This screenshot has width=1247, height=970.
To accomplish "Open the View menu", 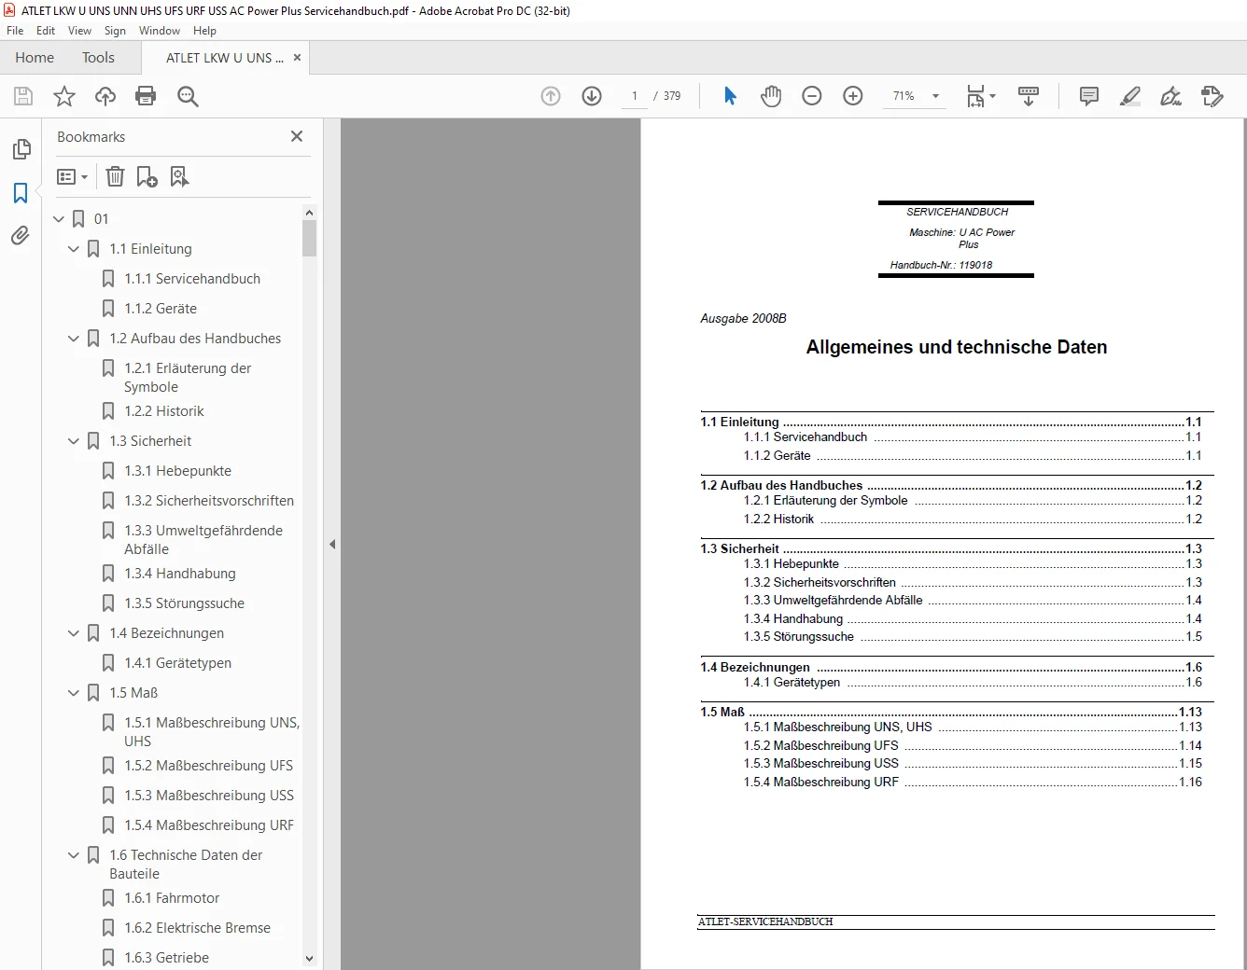I will click(79, 31).
